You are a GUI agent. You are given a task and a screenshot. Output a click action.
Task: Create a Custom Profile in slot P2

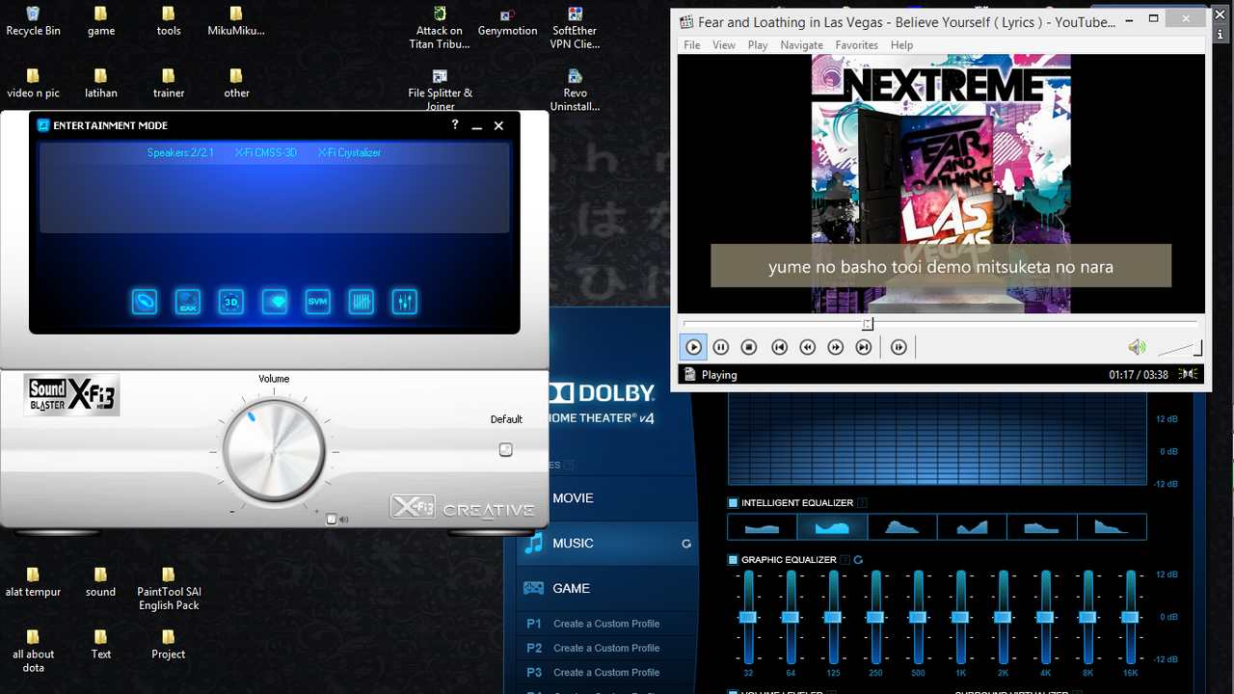(x=607, y=648)
